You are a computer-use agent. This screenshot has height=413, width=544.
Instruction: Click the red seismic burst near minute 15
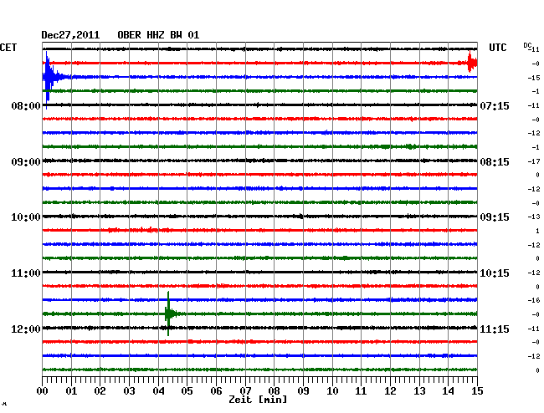(x=471, y=63)
